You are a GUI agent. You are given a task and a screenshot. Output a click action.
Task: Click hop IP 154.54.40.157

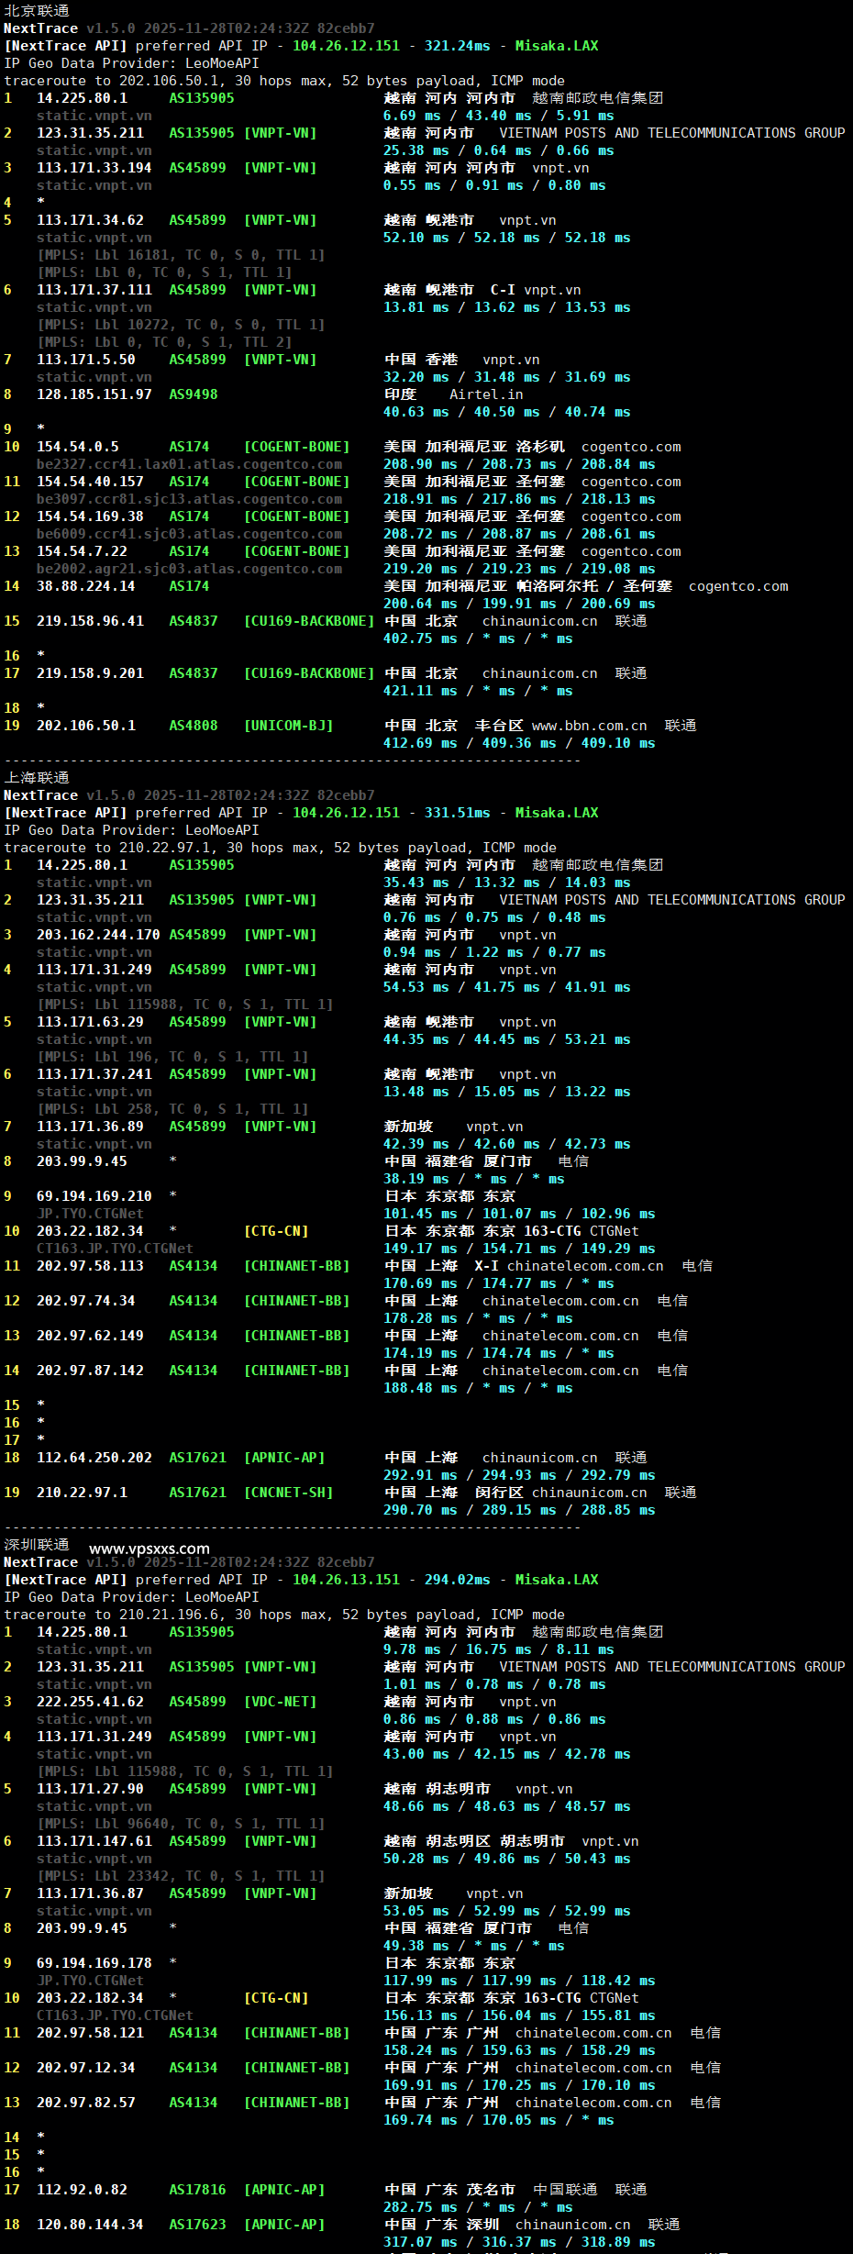(x=90, y=482)
